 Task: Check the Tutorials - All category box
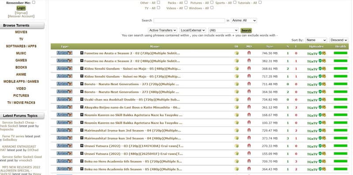click(260, 2)
